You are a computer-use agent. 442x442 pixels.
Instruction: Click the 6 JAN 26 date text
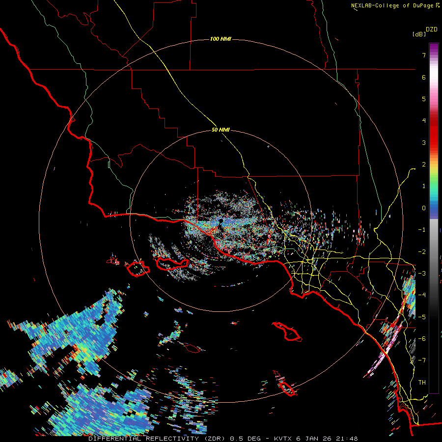(x=314, y=439)
